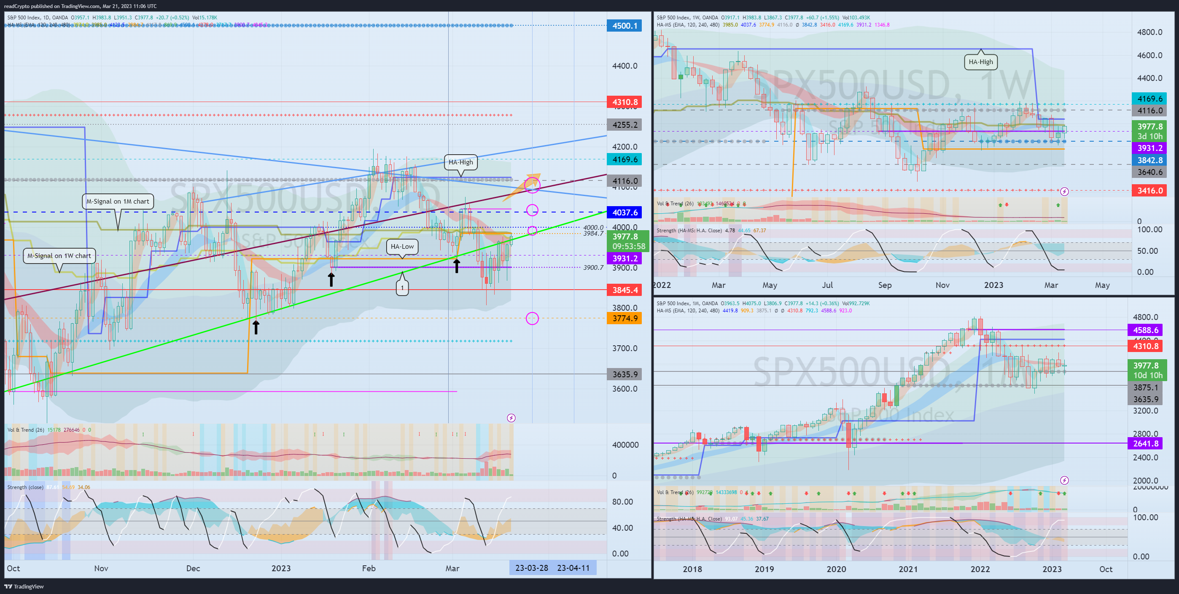
Task: Click the gray 4116.0 label on weekly chart
Action: 1150,110
